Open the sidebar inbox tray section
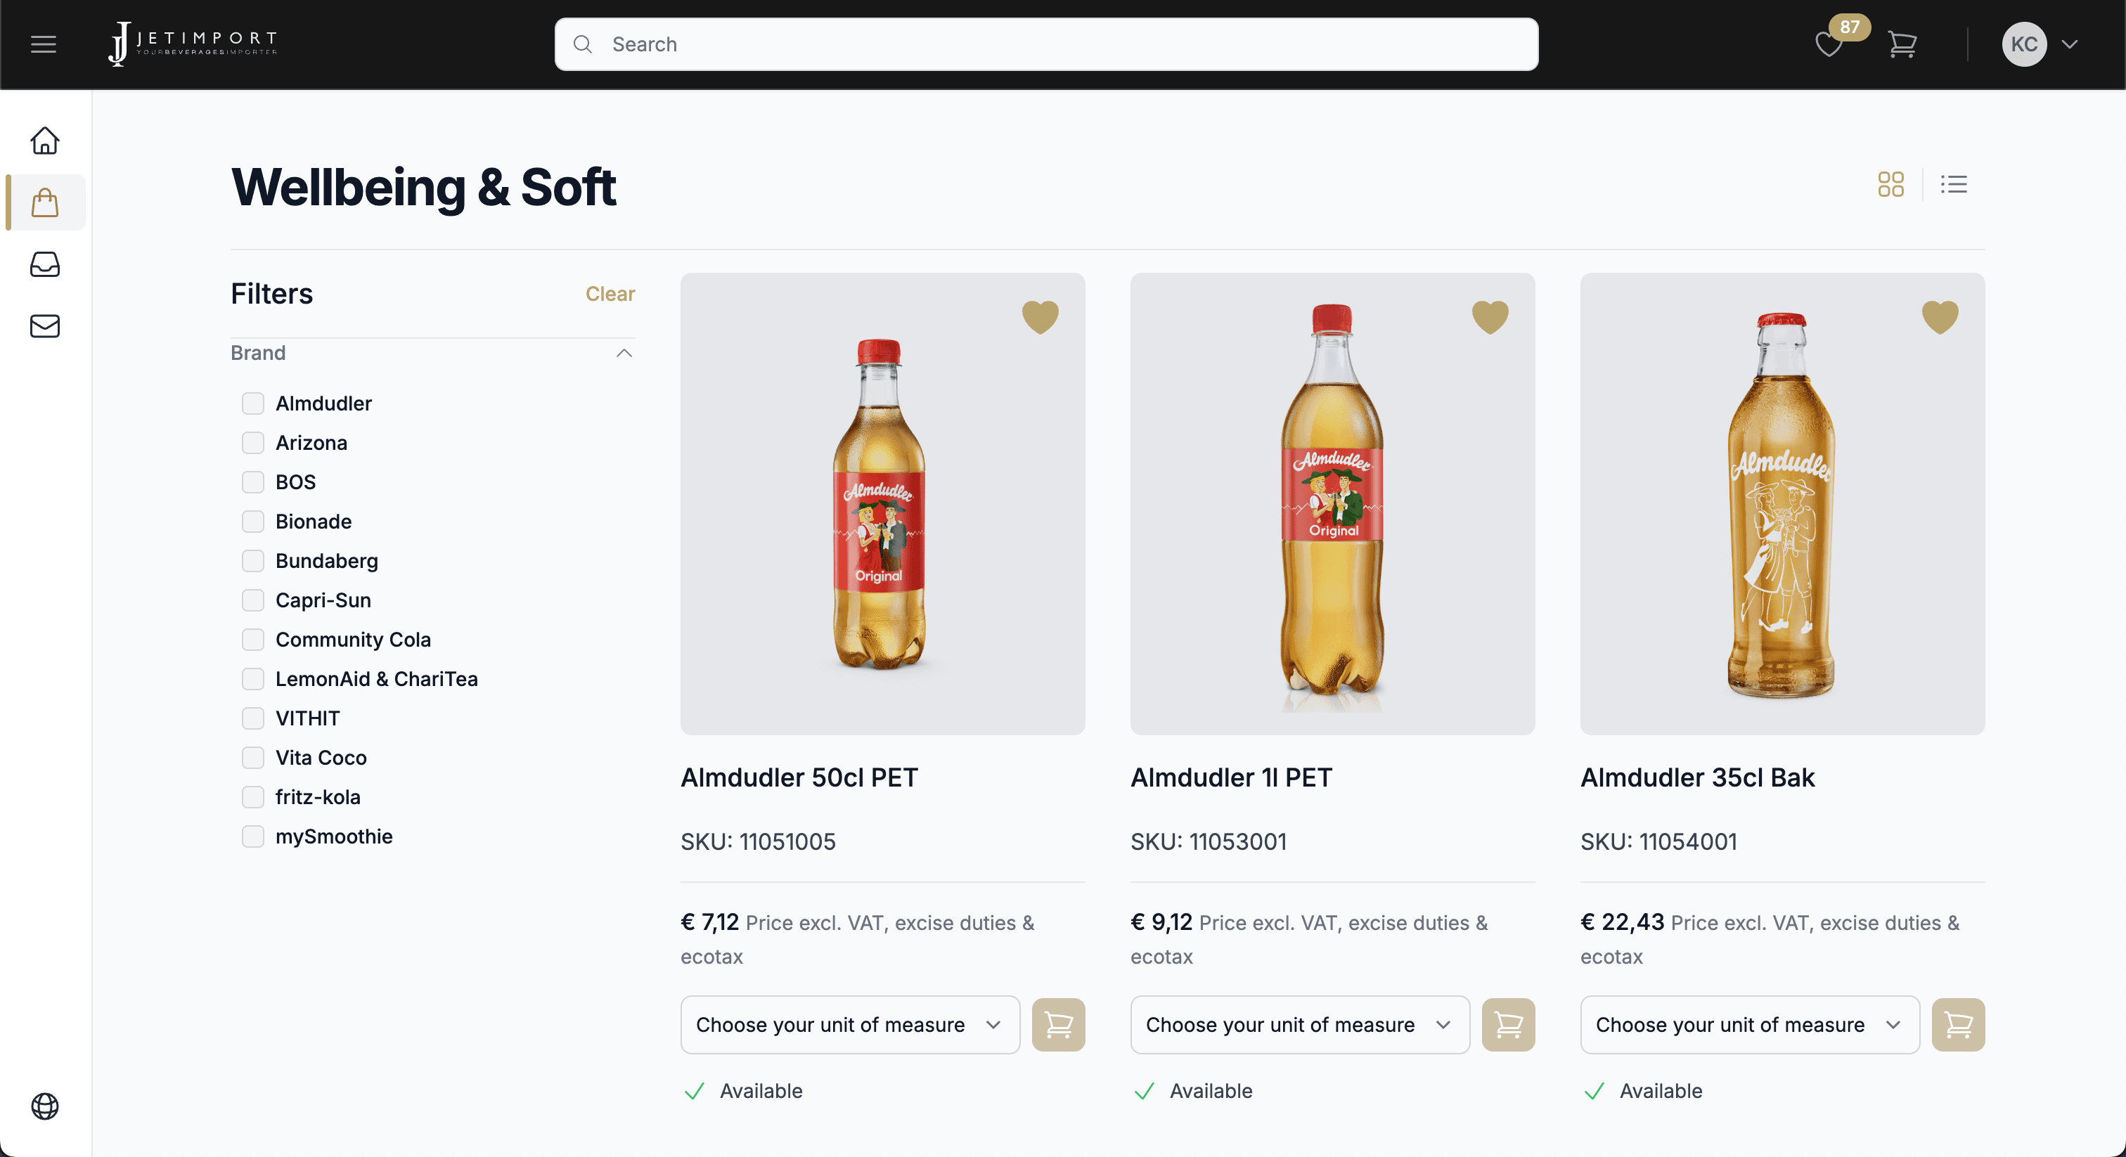2126x1157 pixels. pos(44,264)
